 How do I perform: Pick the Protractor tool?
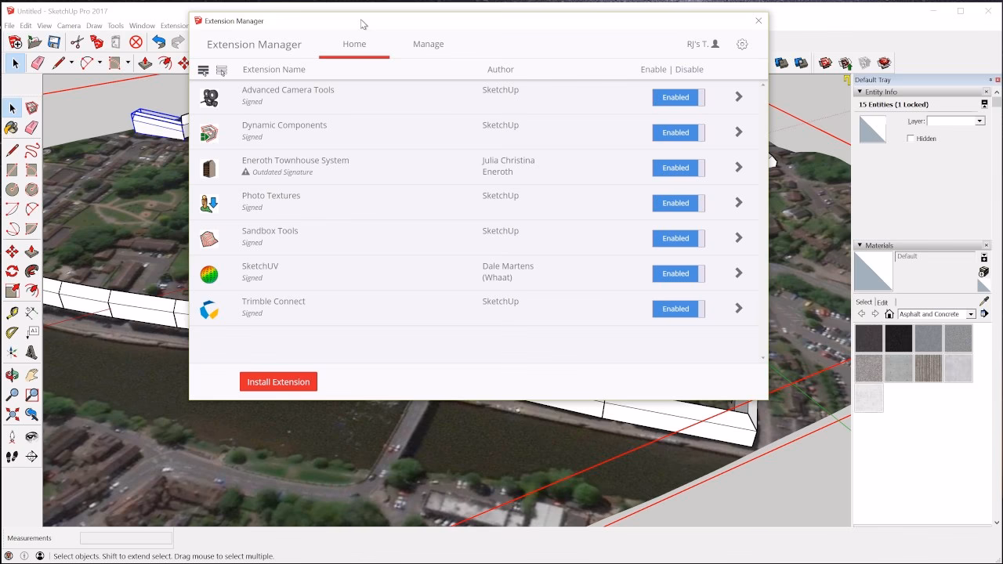12,333
